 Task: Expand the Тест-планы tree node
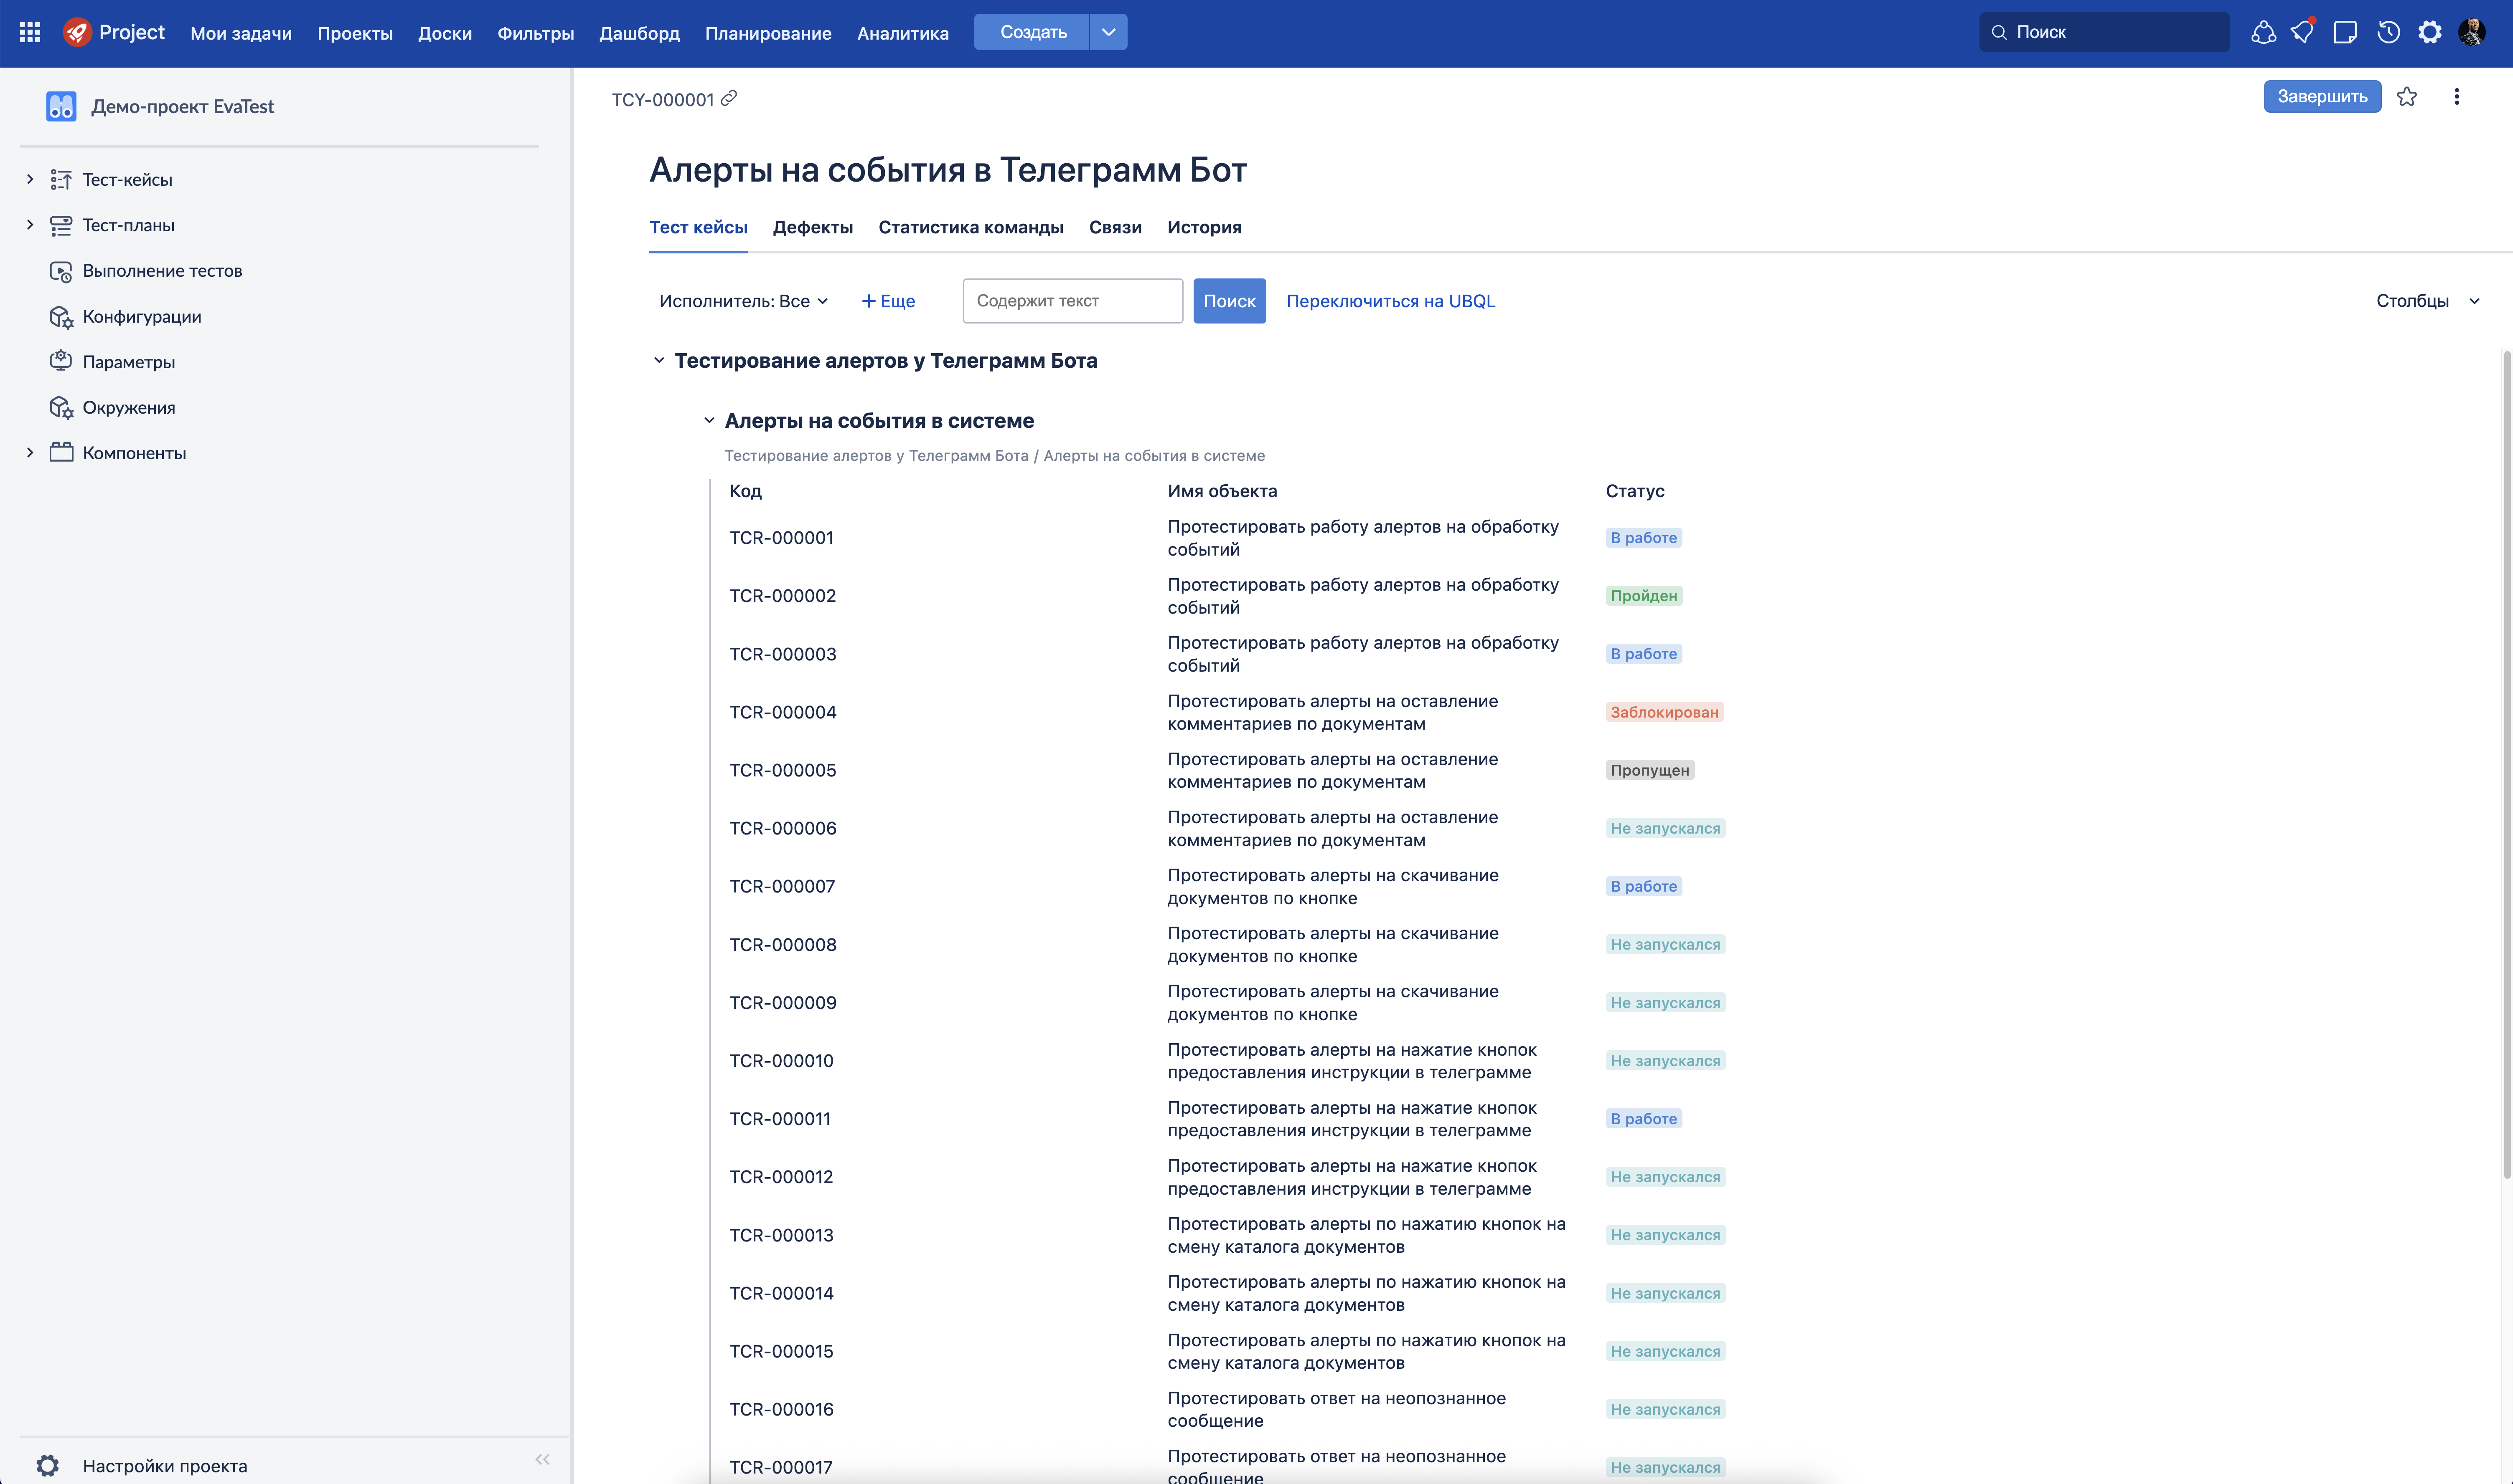pyautogui.click(x=30, y=225)
